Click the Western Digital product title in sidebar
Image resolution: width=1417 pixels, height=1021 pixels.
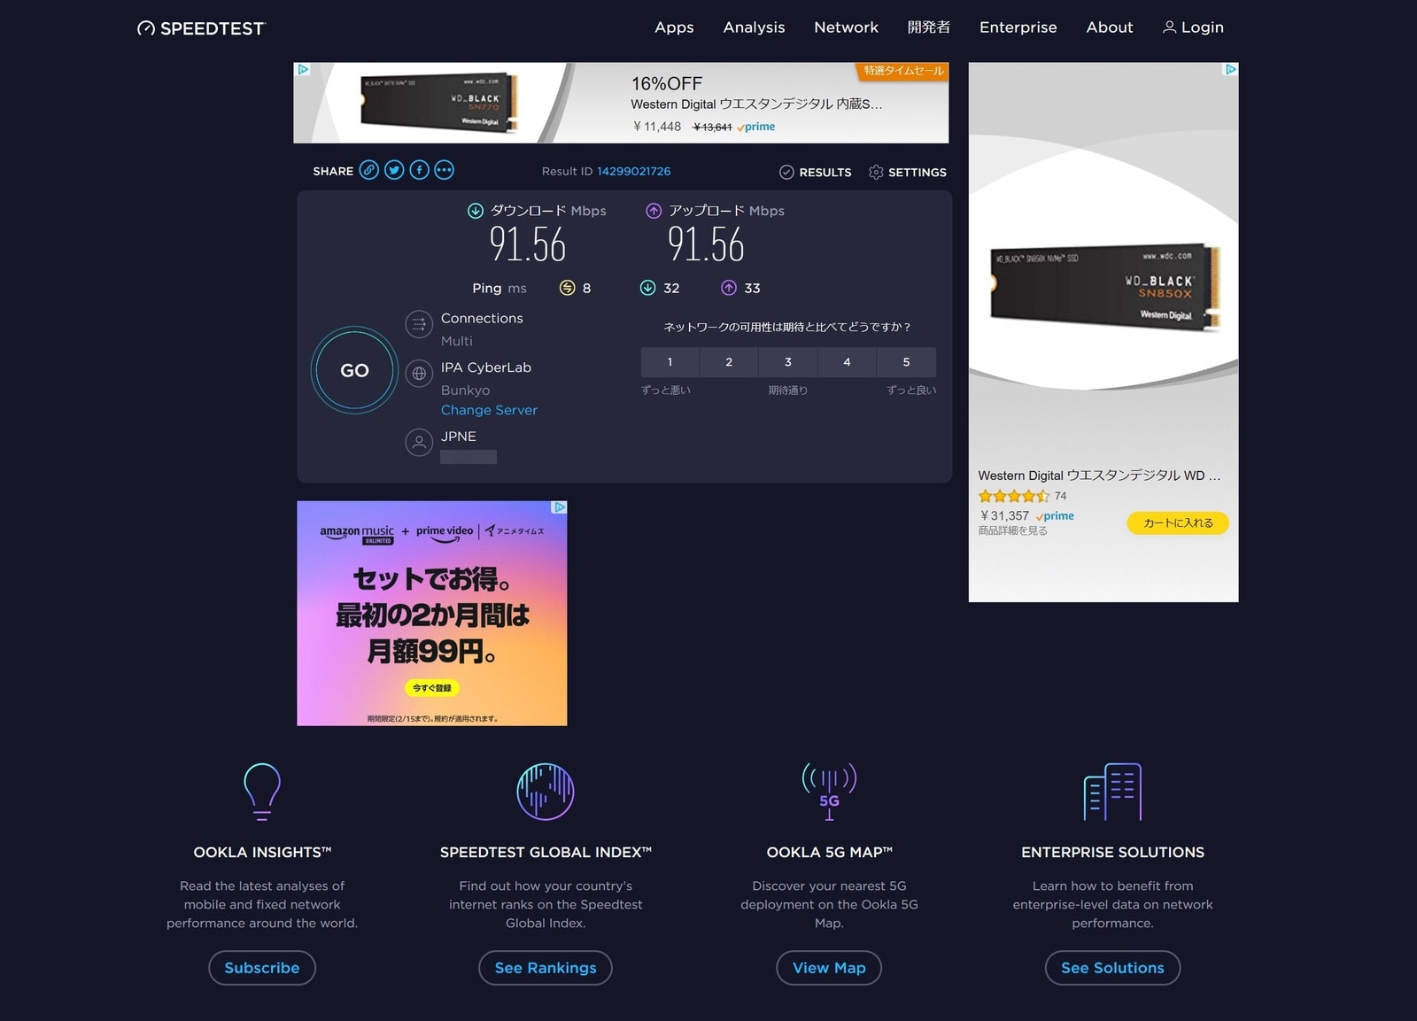(1099, 476)
